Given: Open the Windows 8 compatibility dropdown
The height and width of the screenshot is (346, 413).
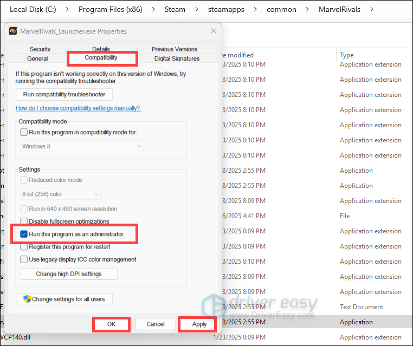Looking at the screenshot, I should tap(82, 146).
